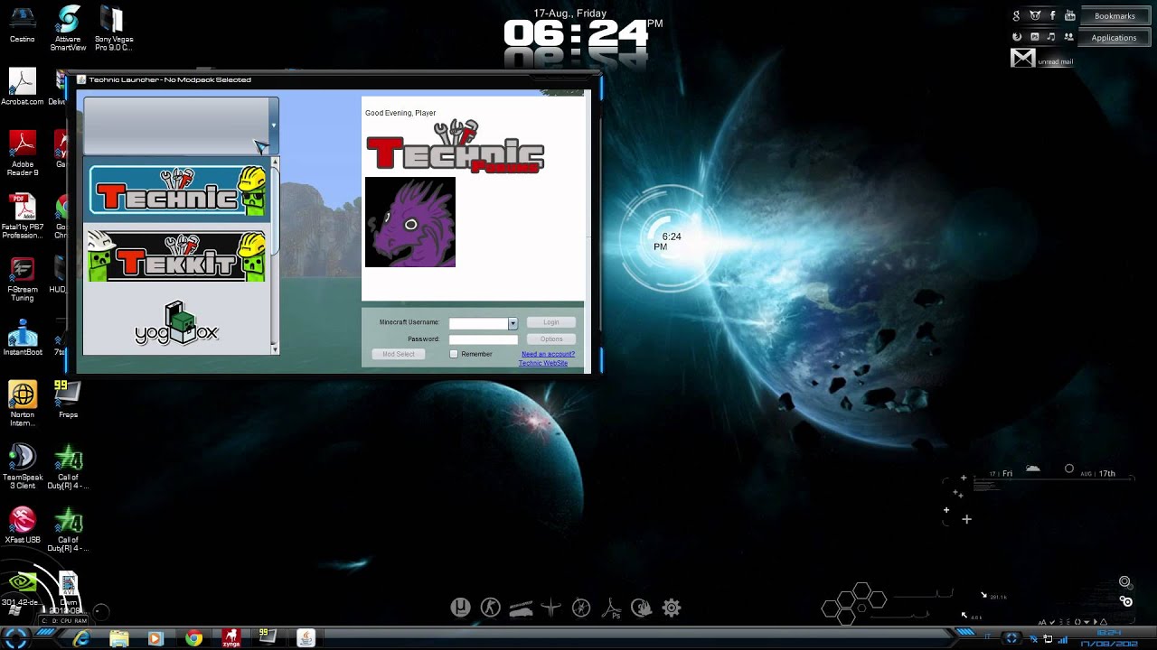This screenshot has width=1157, height=650.
Task: Open the file explorer taskbar icon
Action: [x=118, y=638]
